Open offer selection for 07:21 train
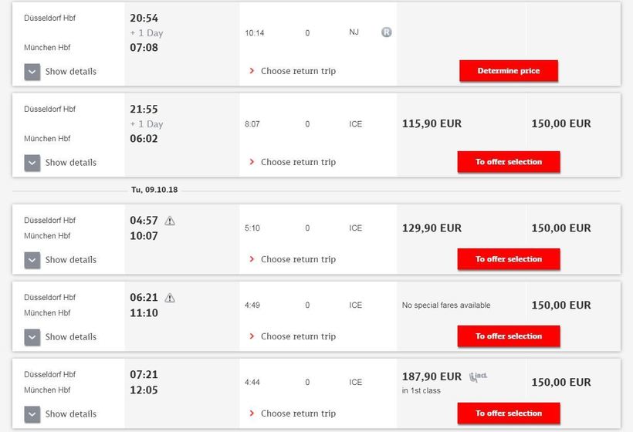This screenshot has width=633, height=432. click(x=508, y=413)
